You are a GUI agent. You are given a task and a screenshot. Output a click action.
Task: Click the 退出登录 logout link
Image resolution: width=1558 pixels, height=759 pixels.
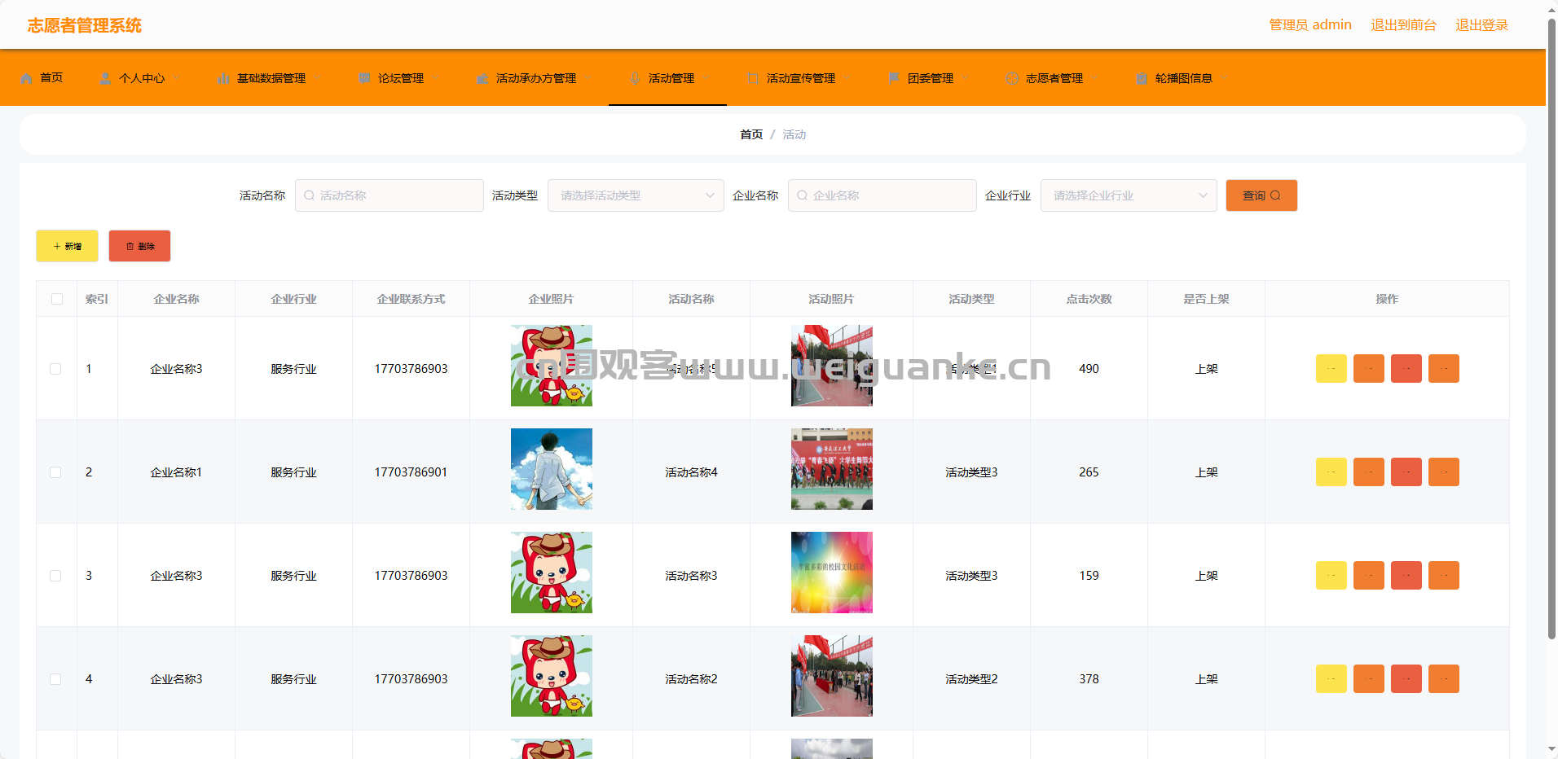1481,25
